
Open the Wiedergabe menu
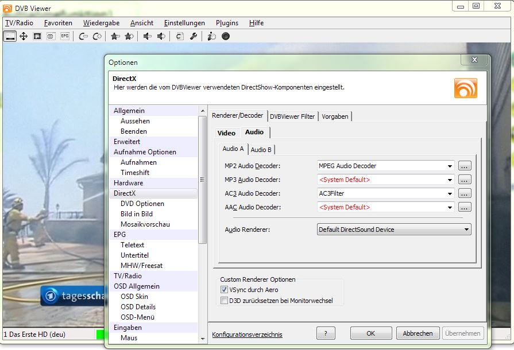point(101,23)
